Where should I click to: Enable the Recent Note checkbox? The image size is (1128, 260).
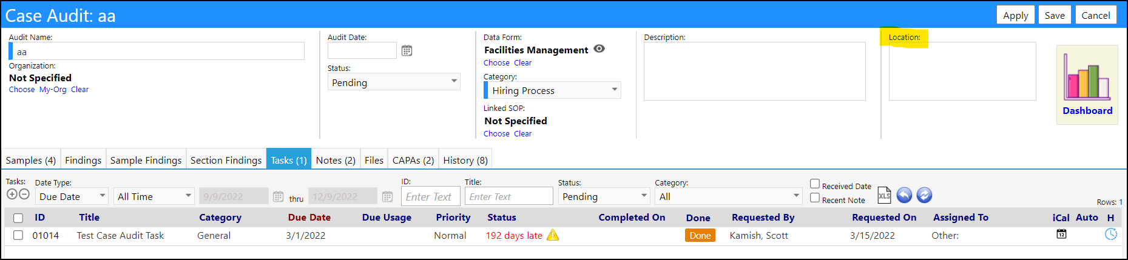(815, 198)
